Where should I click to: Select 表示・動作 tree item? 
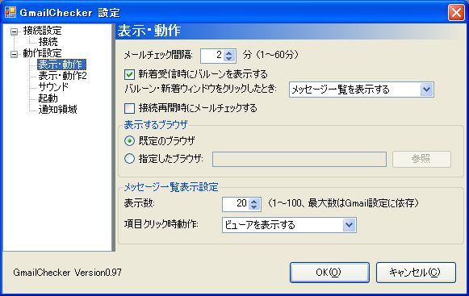(x=61, y=65)
